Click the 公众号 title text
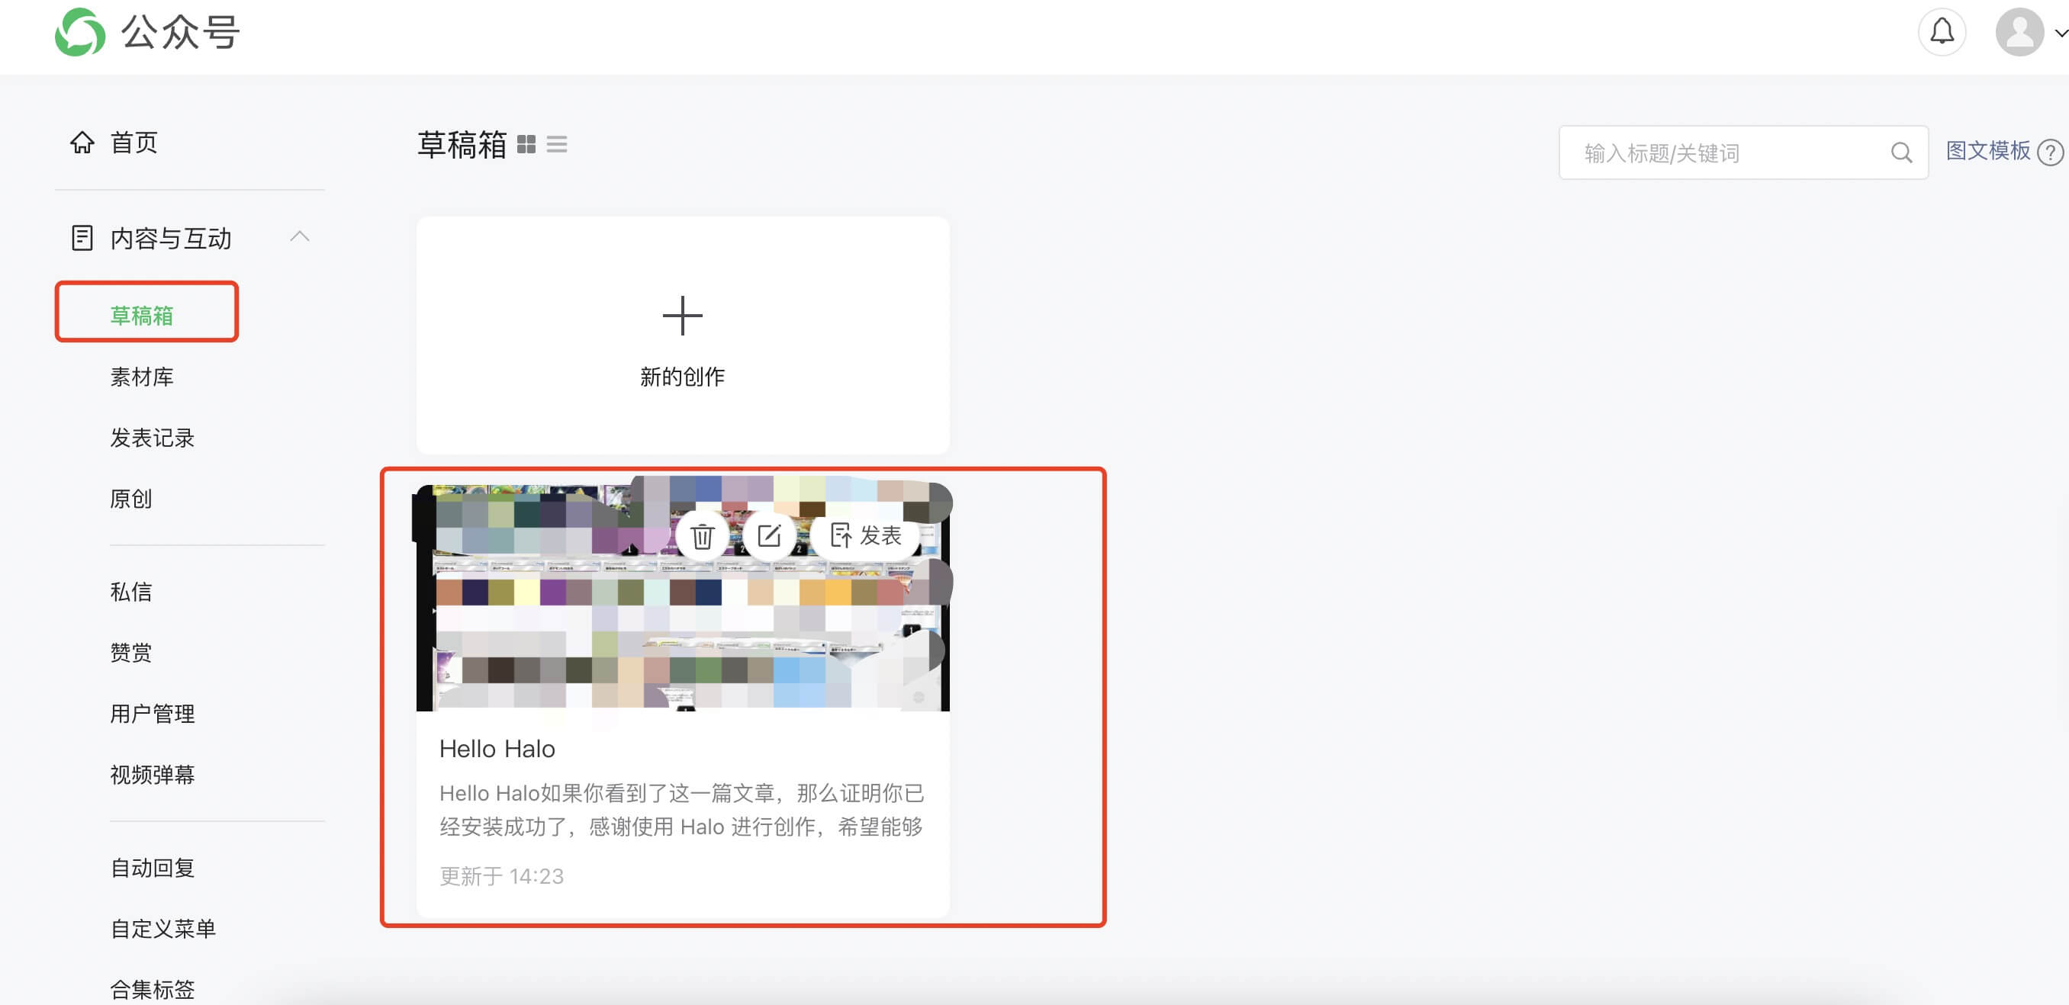The image size is (2069, 1005). coord(180,33)
